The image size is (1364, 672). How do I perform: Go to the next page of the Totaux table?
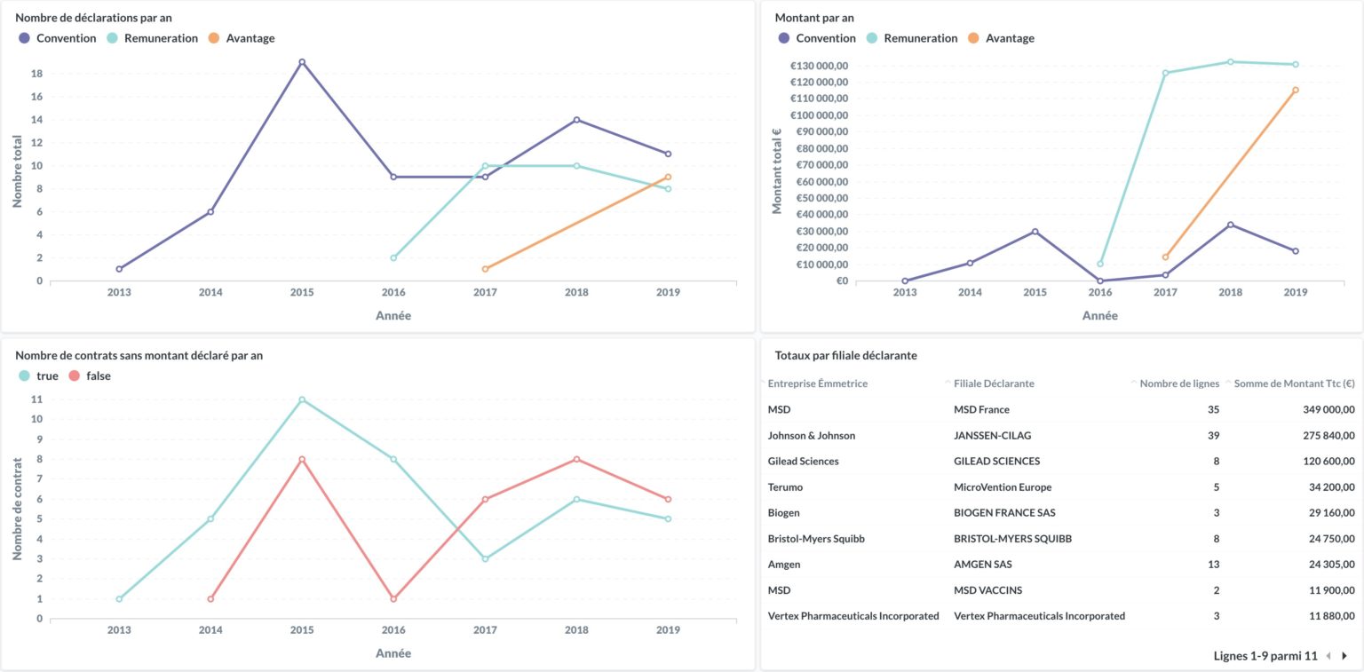pos(1344,656)
